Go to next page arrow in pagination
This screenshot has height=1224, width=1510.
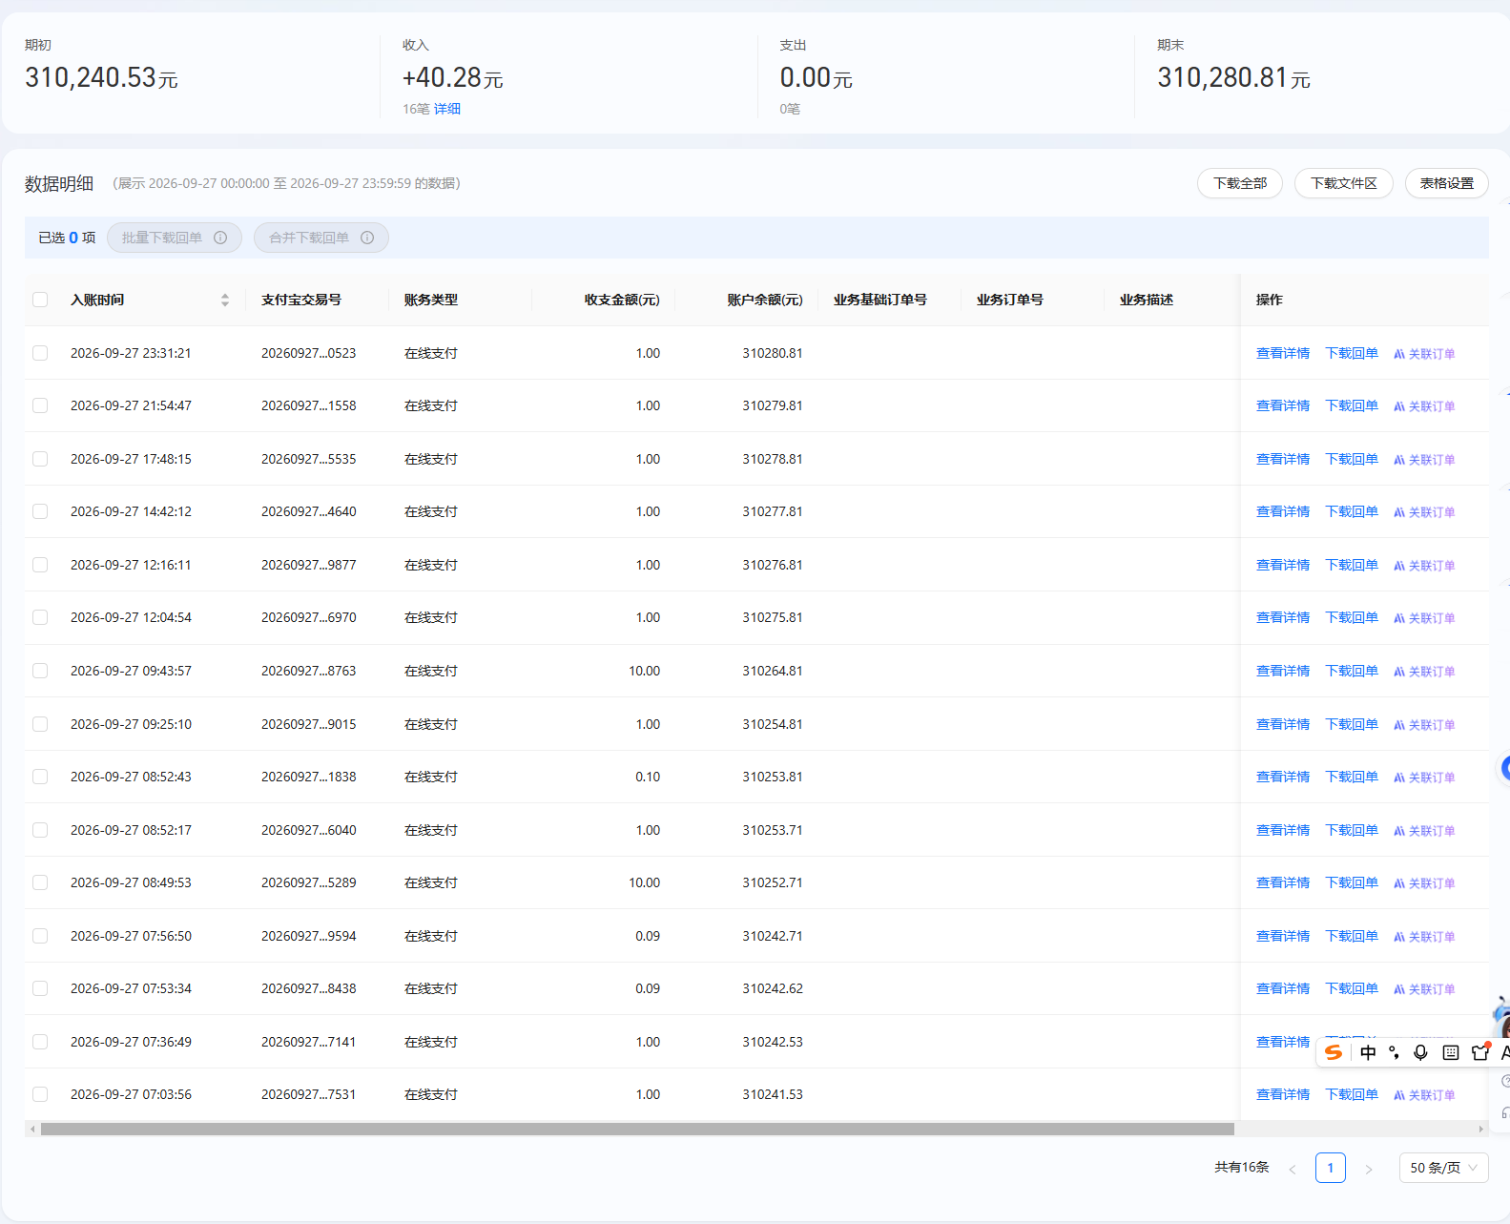[x=1369, y=1169]
